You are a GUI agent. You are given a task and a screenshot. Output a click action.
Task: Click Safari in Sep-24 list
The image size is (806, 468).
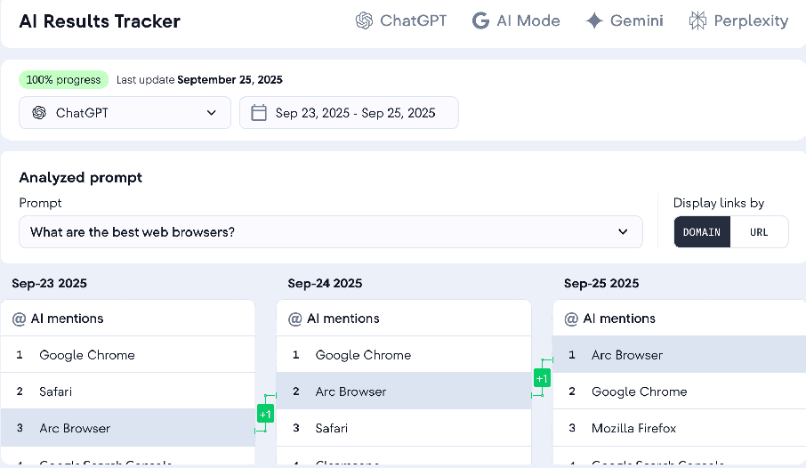point(404,428)
